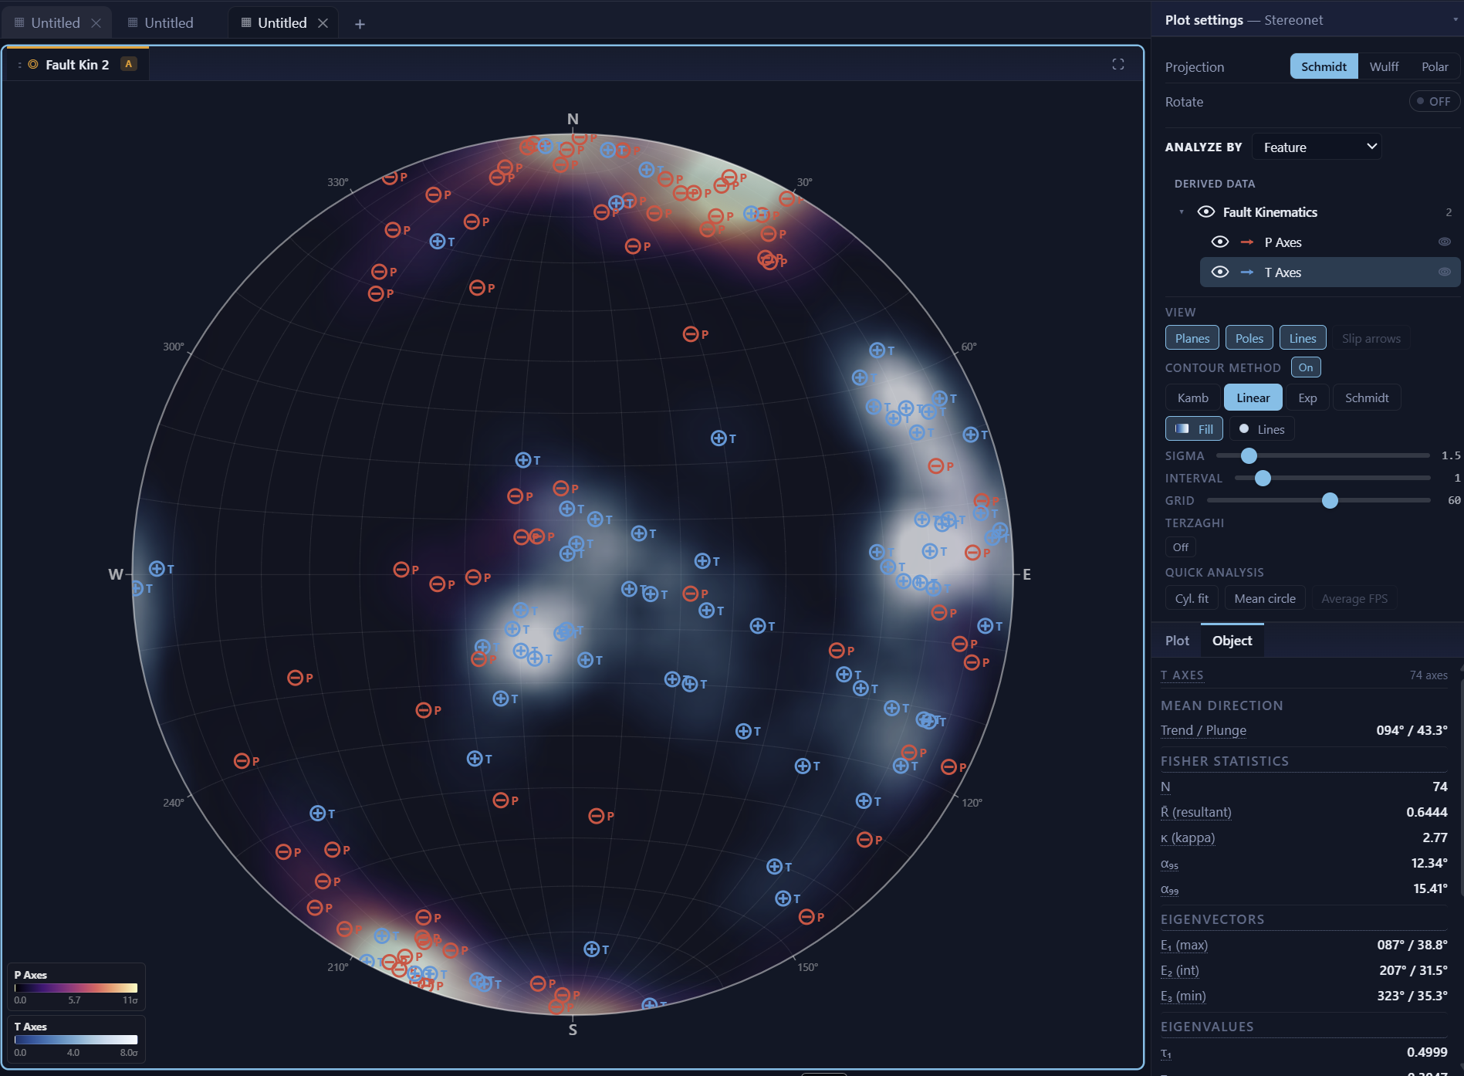Select the P Axes row in Derived Data
The width and height of the screenshot is (1464, 1076).
[1330, 242]
